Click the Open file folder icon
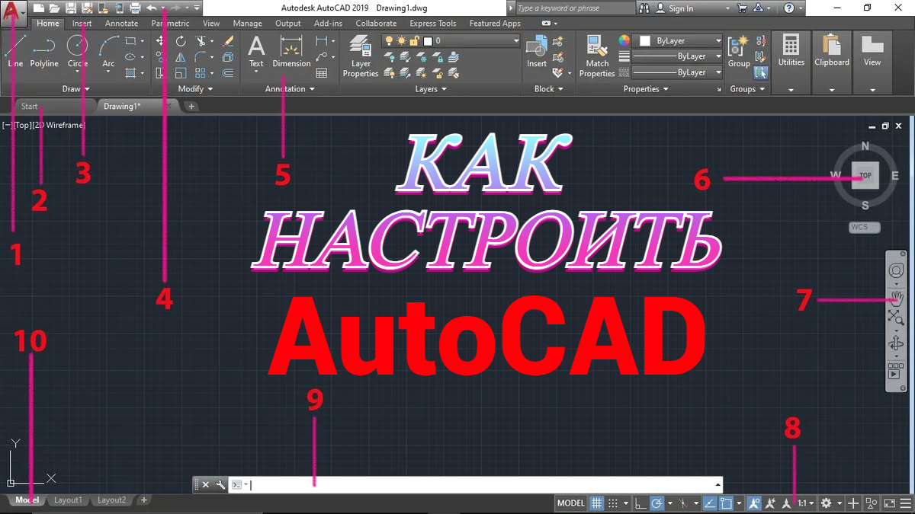915x514 pixels. click(x=53, y=8)
